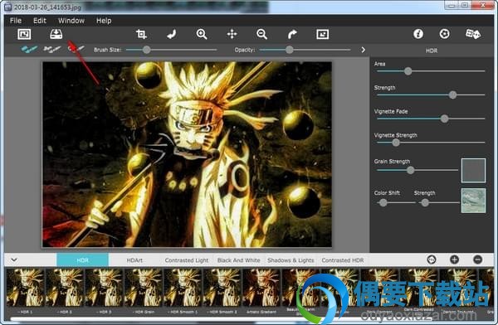This screenshot has height=325, width=498.
Task: Open an image with the picture icon
Action: [x=24, y=34]
